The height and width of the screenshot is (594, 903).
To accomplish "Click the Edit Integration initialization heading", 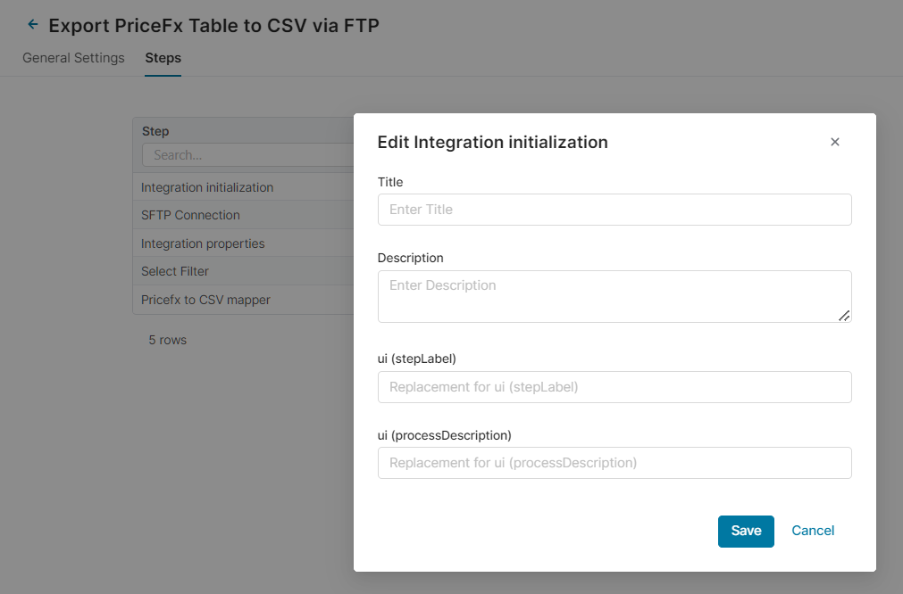I will point(493,142).
